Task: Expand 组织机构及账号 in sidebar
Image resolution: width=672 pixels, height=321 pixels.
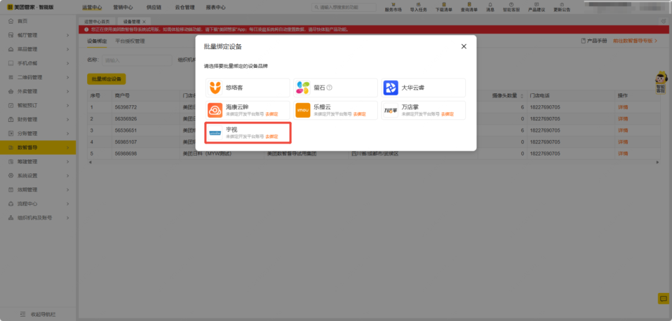Action: point(38,218)
